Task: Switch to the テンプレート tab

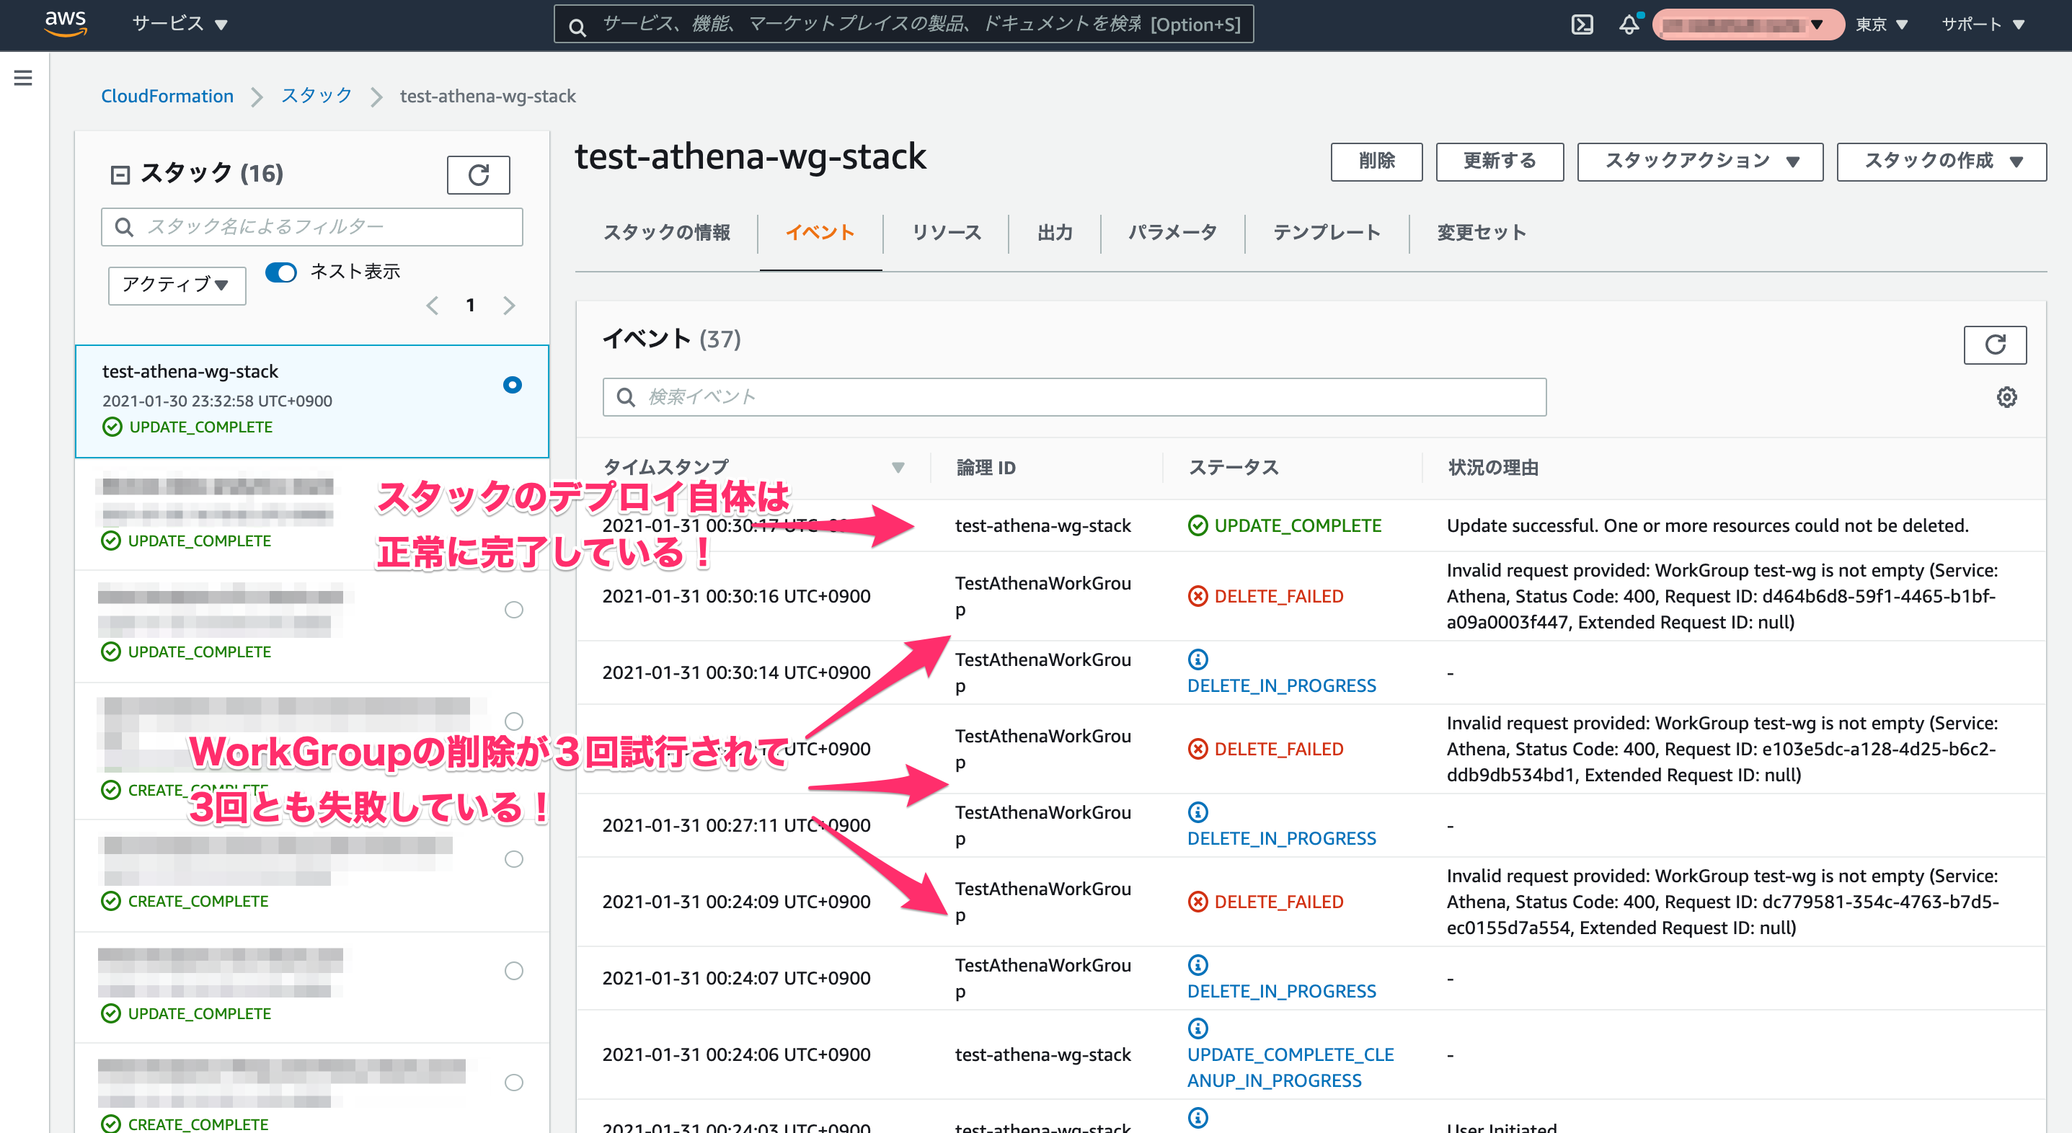Action: (1326, 232)
